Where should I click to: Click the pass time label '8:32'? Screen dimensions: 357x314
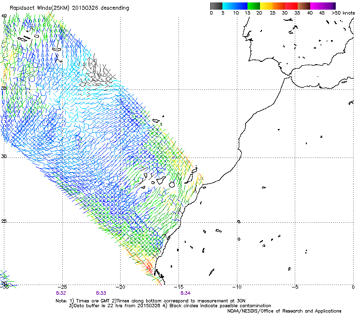[x=61, y=293]
